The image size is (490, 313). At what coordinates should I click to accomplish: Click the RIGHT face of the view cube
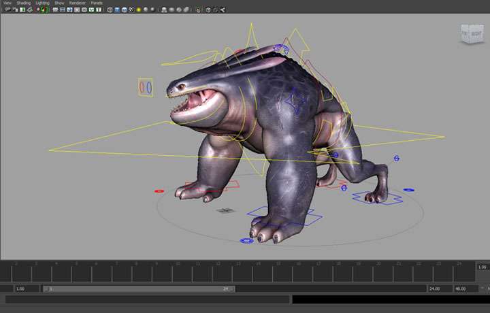pyautogui.click(x=476, y=34)
